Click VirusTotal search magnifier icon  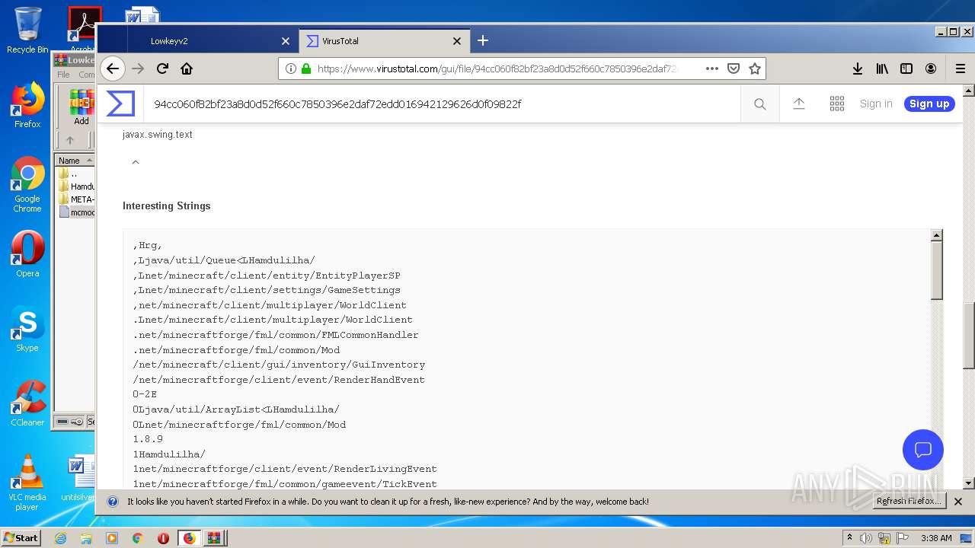click(x=760, y=104)
